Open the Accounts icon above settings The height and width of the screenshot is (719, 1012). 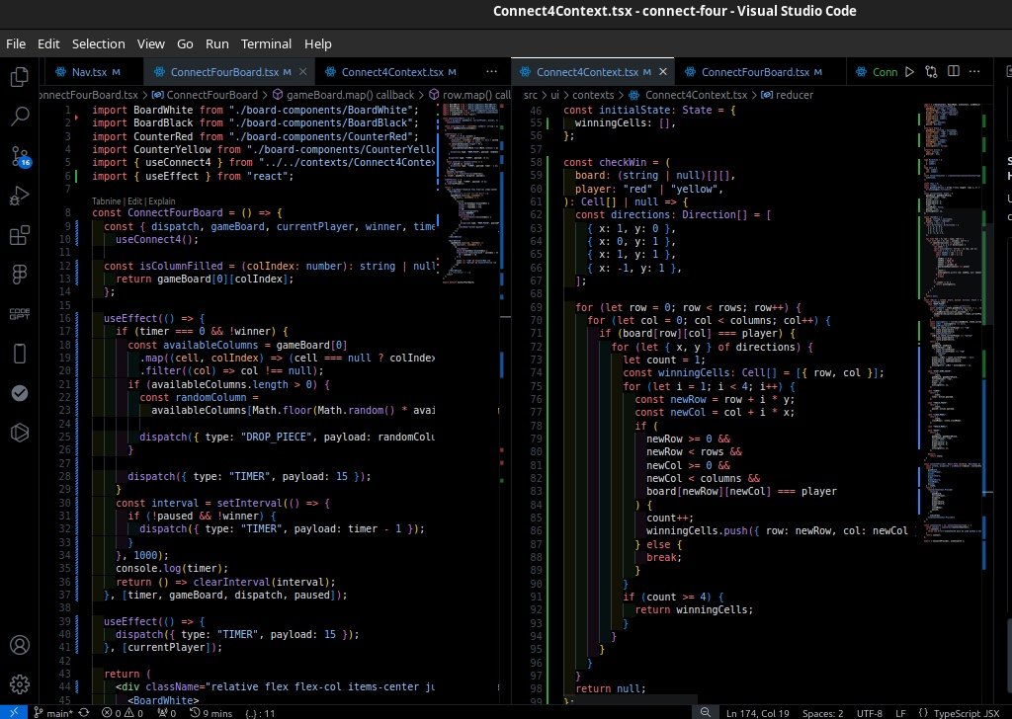pos(20,644)
